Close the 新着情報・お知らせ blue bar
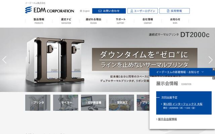Screen dimensions: 215x134 214,69
